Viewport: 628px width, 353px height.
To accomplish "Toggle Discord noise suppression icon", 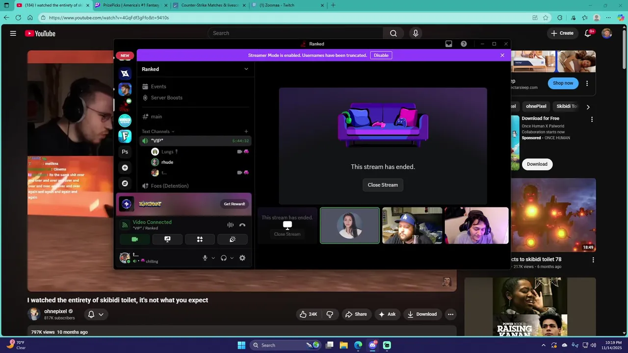I will pos(230,225).
